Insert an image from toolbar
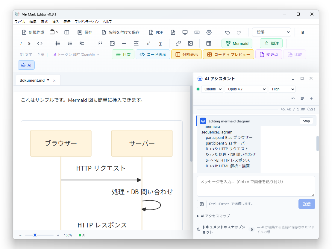The image size is (332, 249). tap(190, 43)
